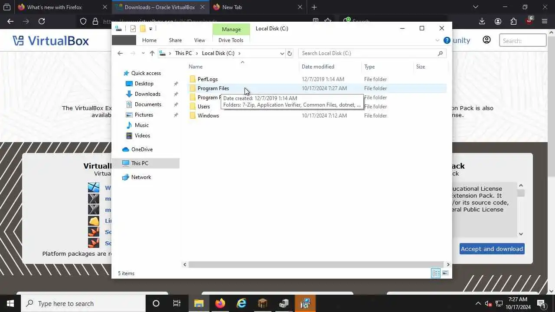
Task: Open recent locations dropdown in Explorer
Action: click(143, 53)
